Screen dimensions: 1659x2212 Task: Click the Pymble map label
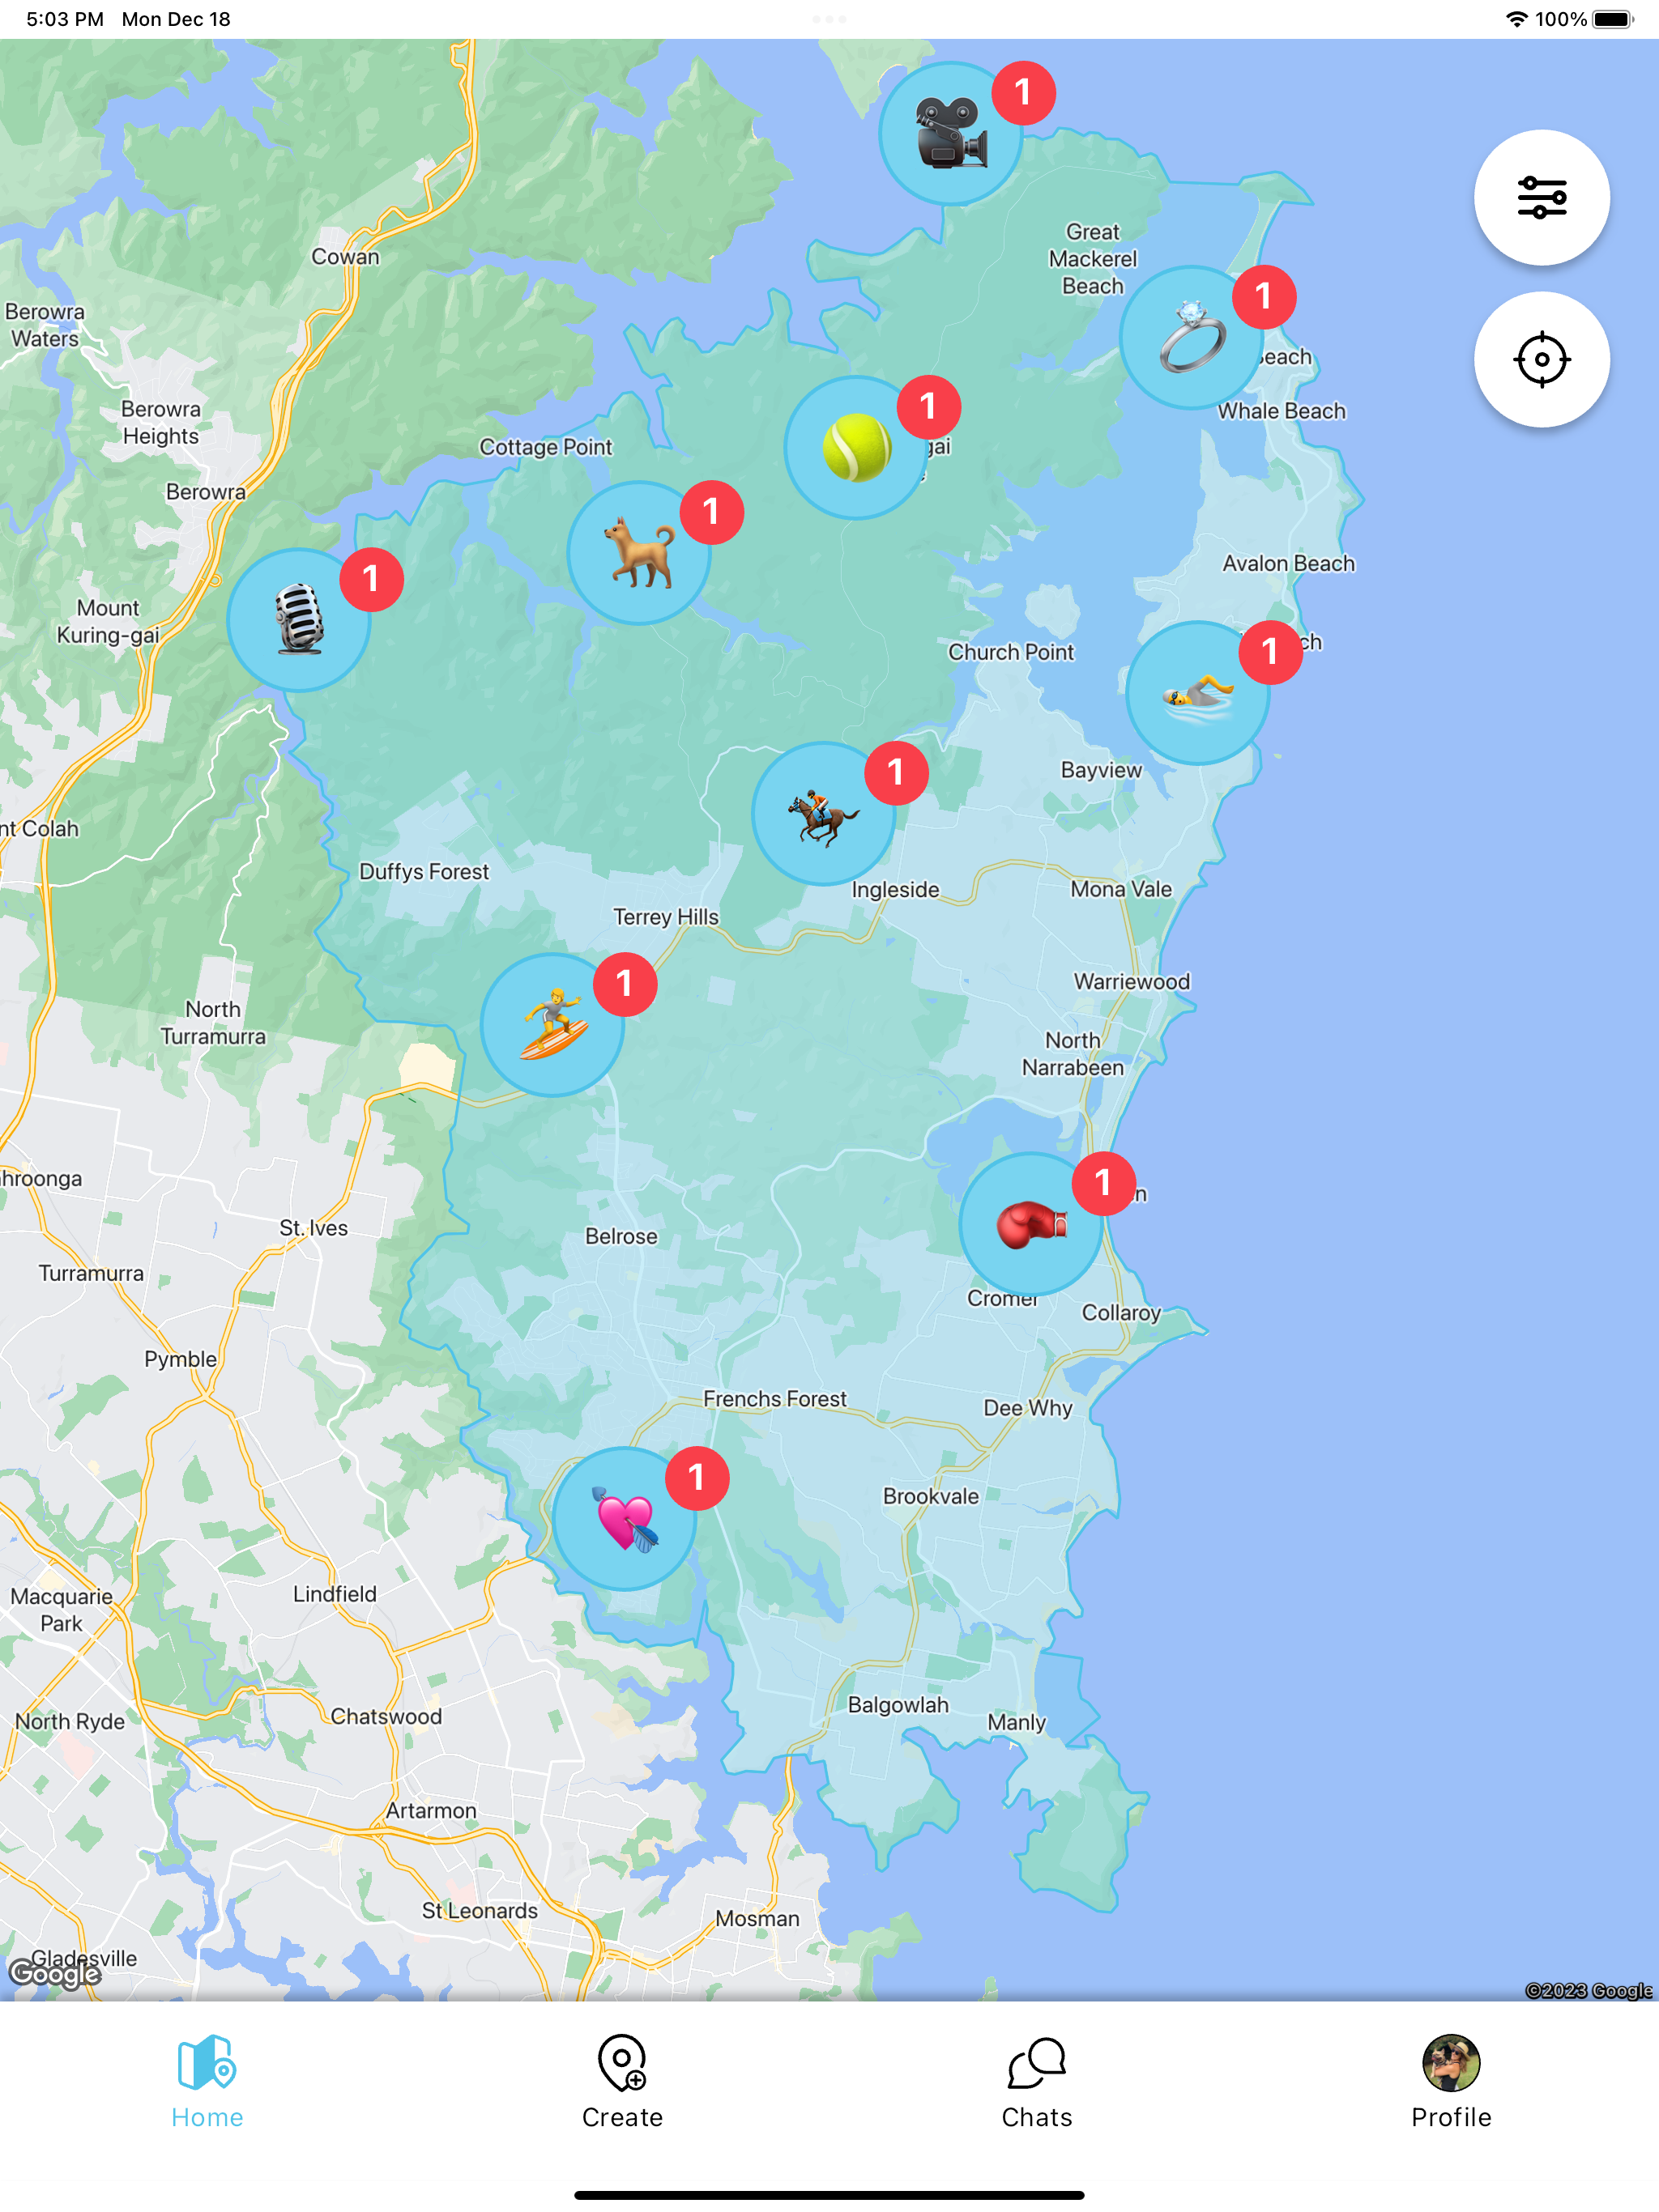[180, 1359]
